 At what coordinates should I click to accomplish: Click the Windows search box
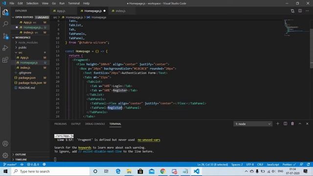(x=50, y=172)
